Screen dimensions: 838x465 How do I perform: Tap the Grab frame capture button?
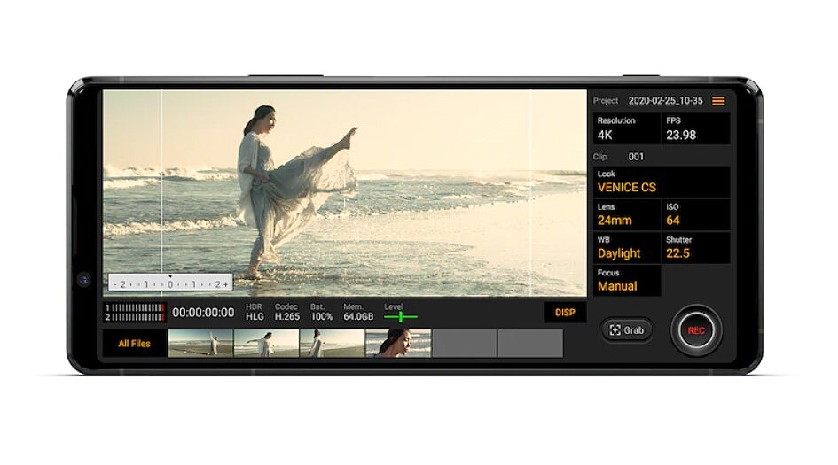[627, 330]
